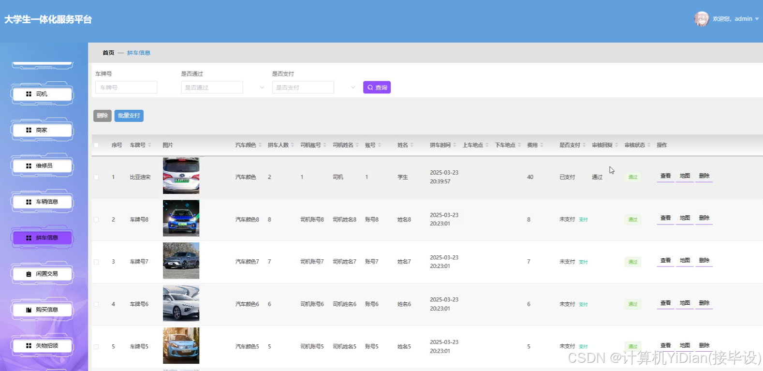Go to 首页 in breadcrumb
Viewport: 763px width, 371px height.
tap(108, 53)
